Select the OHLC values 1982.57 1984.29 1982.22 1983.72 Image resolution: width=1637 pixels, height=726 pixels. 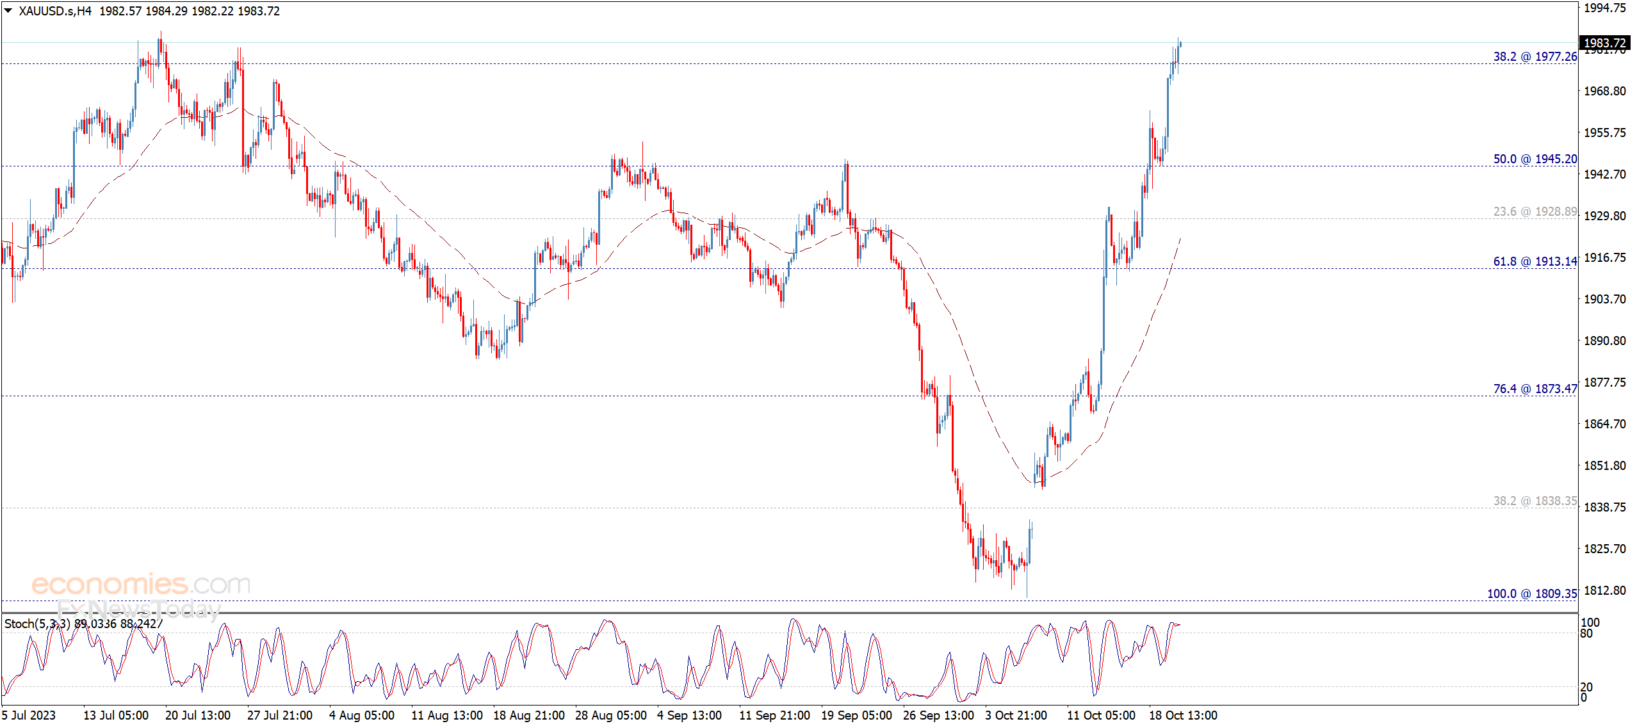pyautogui.click(x=190, y=11)
